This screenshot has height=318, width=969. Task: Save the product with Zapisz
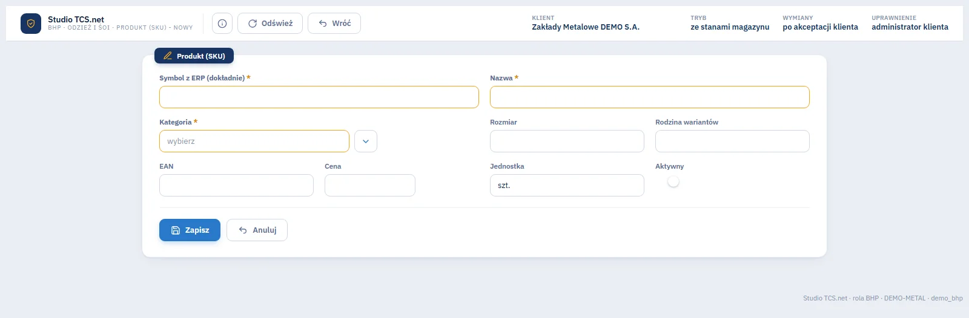190,230
